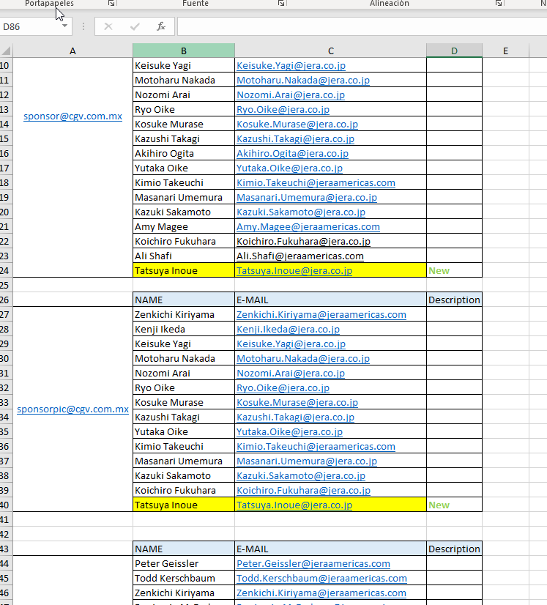Image resolution: width=547 pixels, height=605 pixels.
Task: Click inside the Name Box showing D86
Action: [29, 26]
